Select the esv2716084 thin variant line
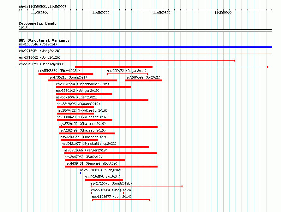The height and width of the screenshot is (212, 281). tap(108, 193)
